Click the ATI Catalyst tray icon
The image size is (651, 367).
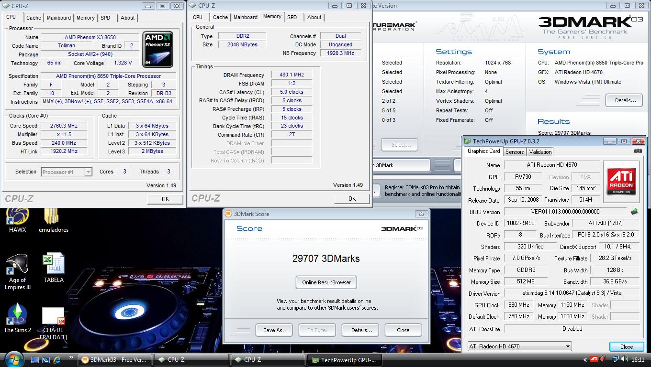pos(594,359)
